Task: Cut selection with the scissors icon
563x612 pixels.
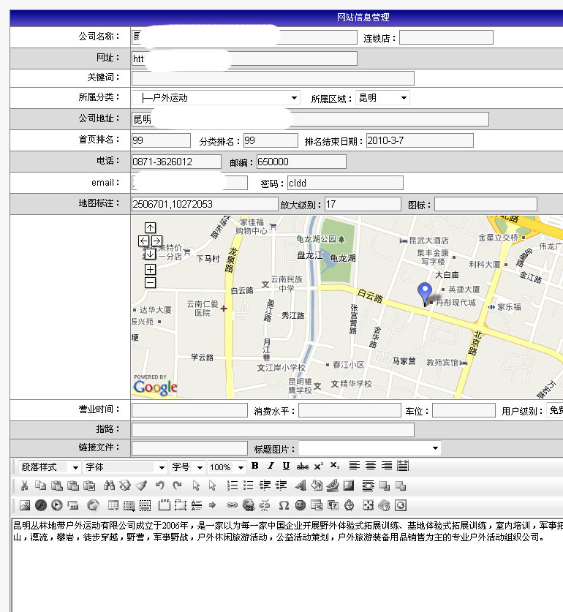Action: [24, 486]
